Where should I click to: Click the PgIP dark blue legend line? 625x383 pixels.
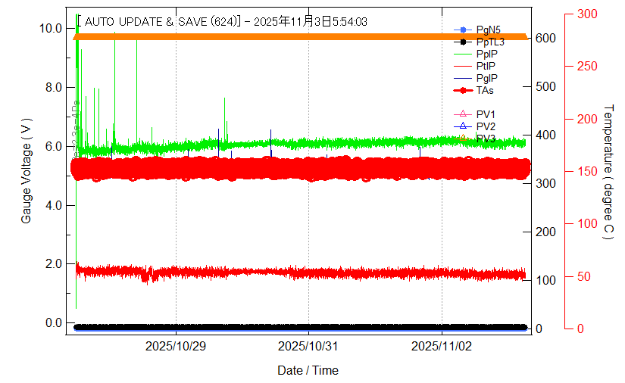click(461, 79)
